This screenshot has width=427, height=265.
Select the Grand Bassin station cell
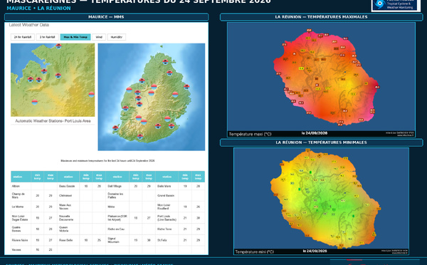coord(167,195)
